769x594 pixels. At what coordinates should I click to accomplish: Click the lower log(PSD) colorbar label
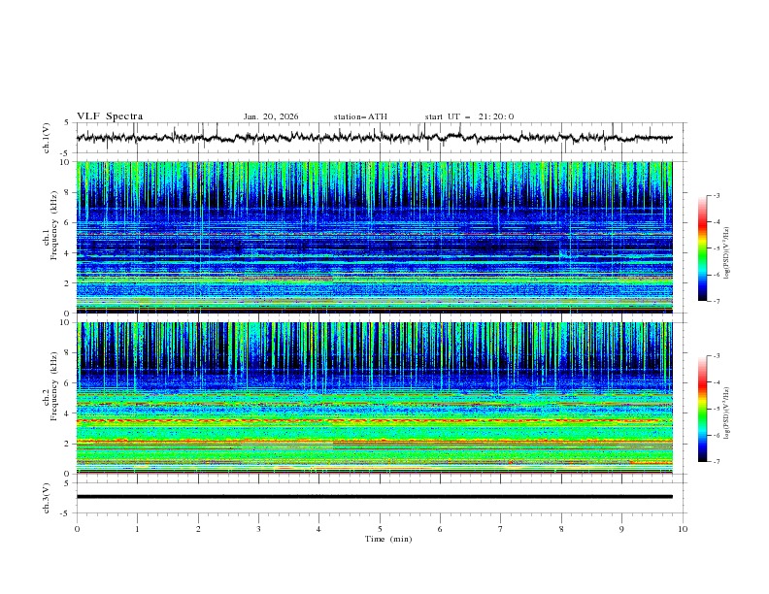coord(727,413)
